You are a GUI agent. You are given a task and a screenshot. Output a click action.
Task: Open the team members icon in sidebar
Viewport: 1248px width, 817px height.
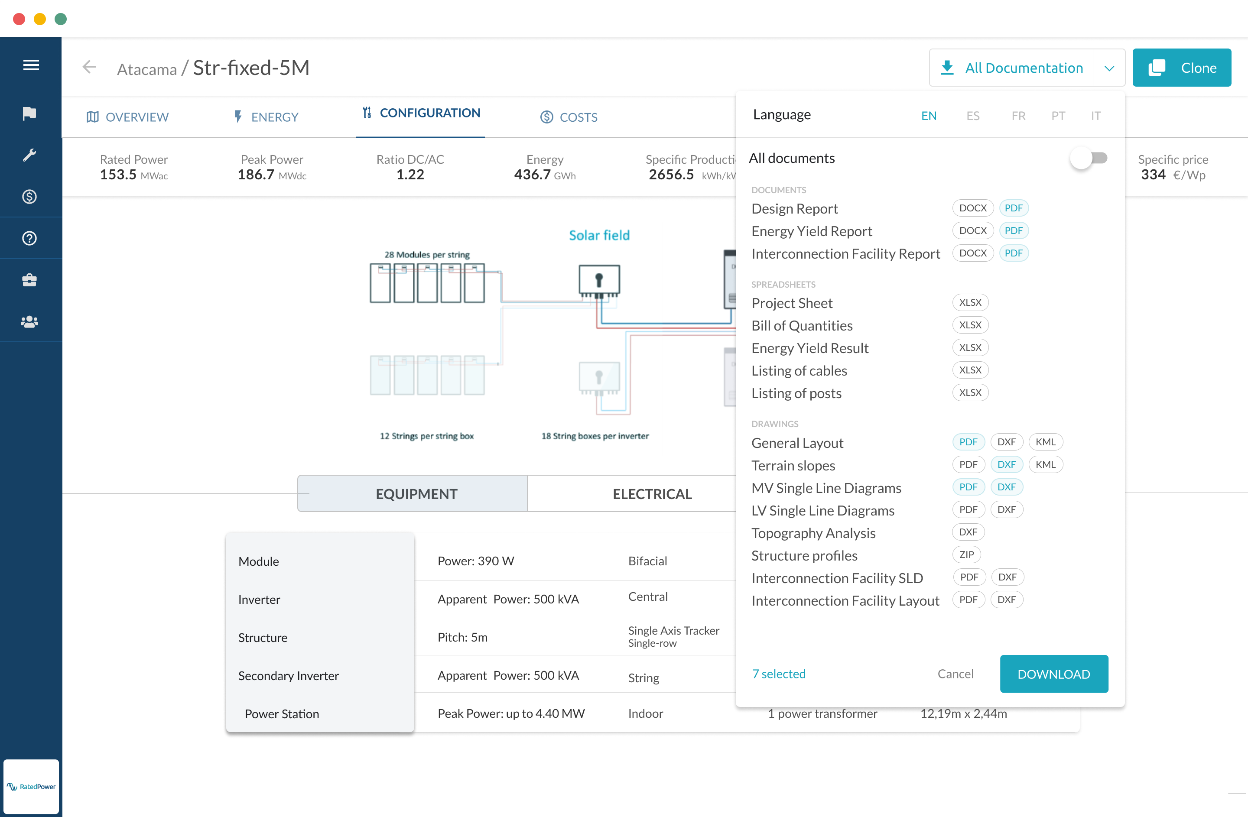coord(29,322)
